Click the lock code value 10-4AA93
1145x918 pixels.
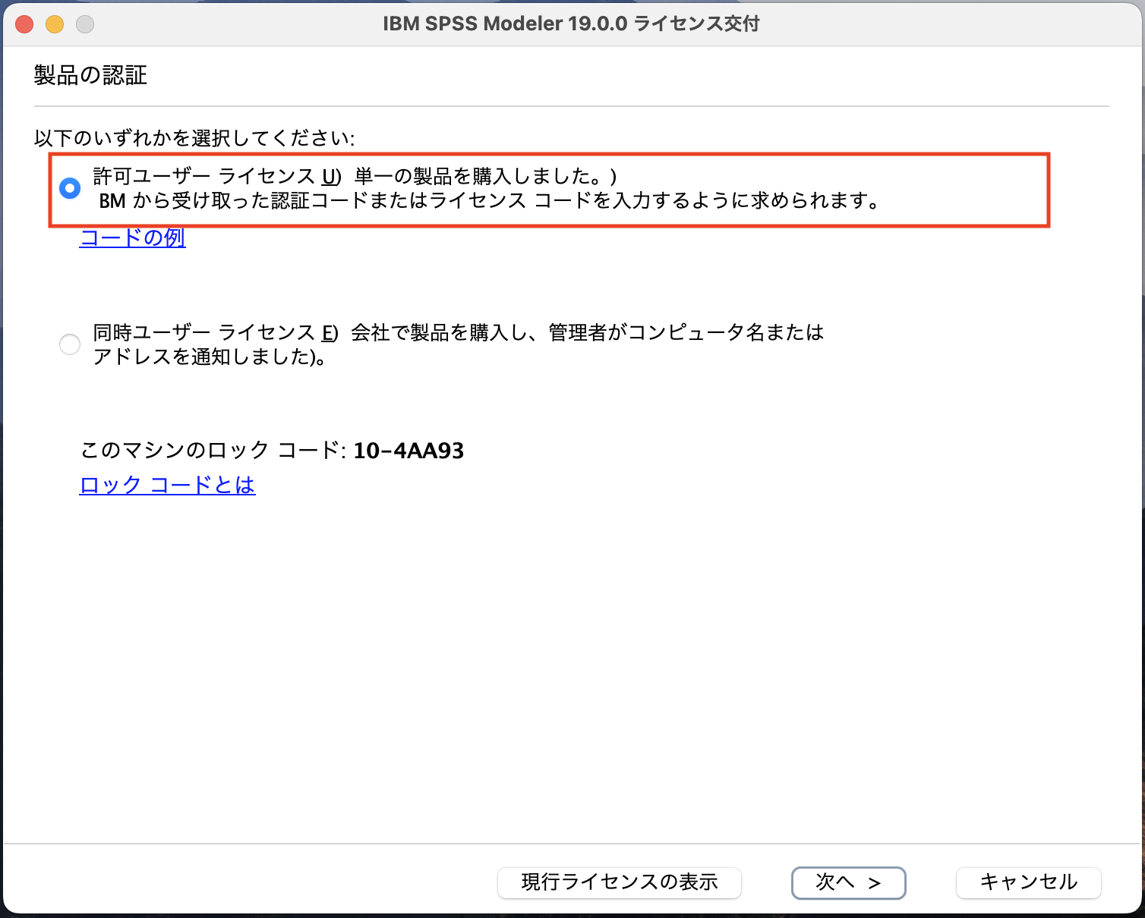408,451
